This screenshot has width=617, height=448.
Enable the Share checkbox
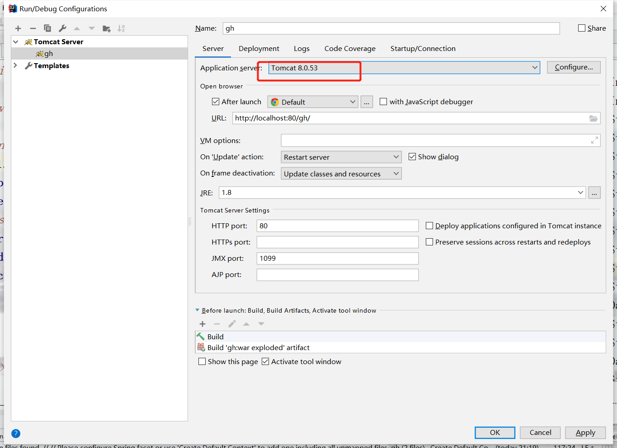582,28
